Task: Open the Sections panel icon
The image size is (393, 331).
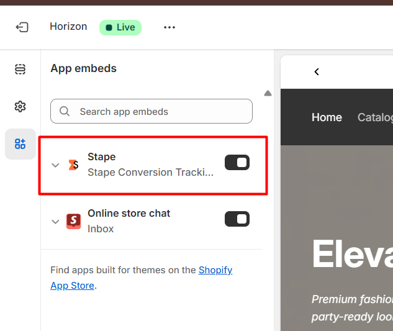Action: 20,69
